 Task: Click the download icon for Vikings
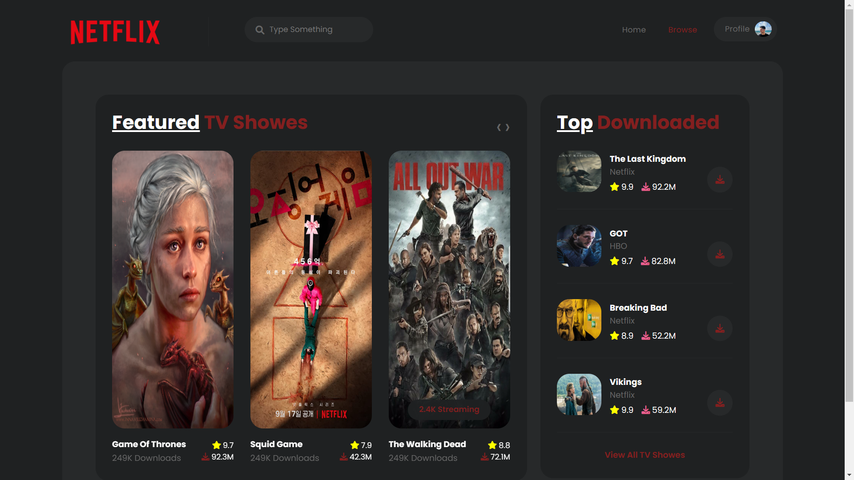pos(720,403)
